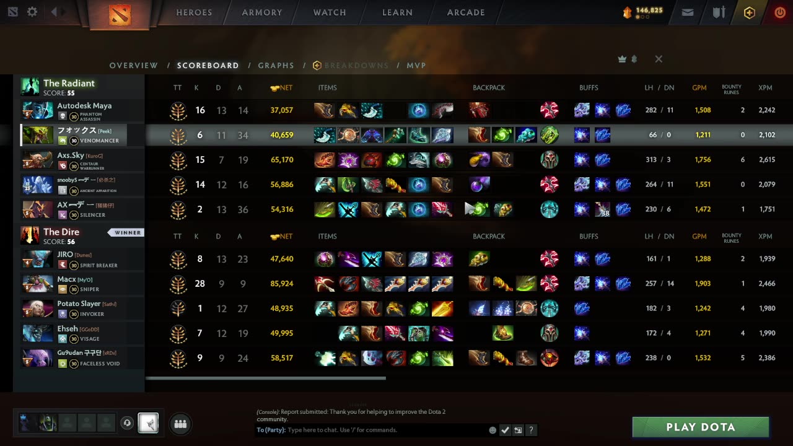793x446 pixels.
Task: Open the mail inbox icon
Action: click(688, 12)
